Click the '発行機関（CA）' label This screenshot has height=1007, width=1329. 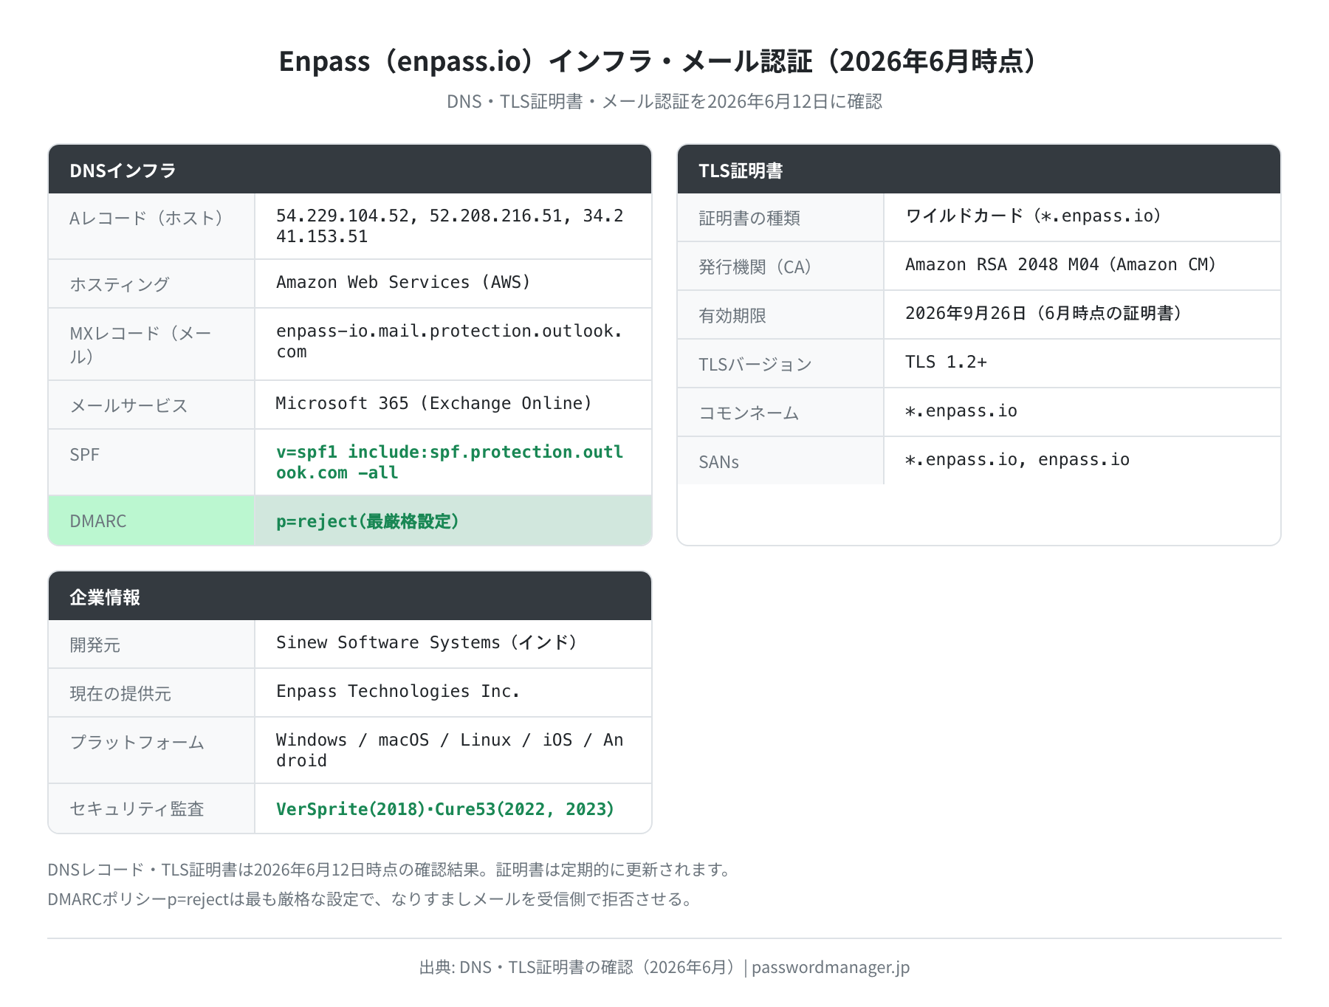(755, 267)
